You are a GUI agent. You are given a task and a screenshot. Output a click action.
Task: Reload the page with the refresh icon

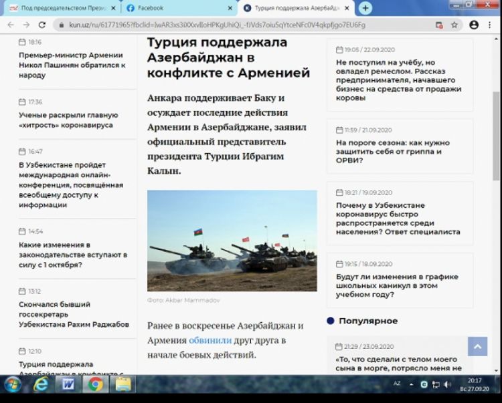tap(42, 25)
